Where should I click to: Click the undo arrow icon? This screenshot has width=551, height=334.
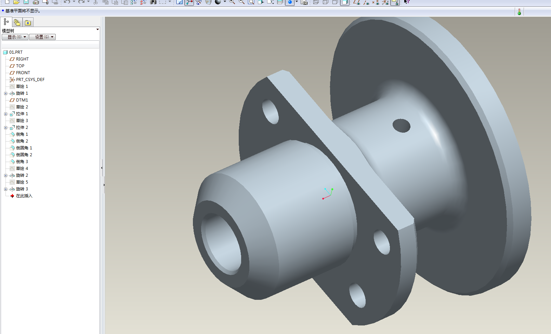click(67, 2)
